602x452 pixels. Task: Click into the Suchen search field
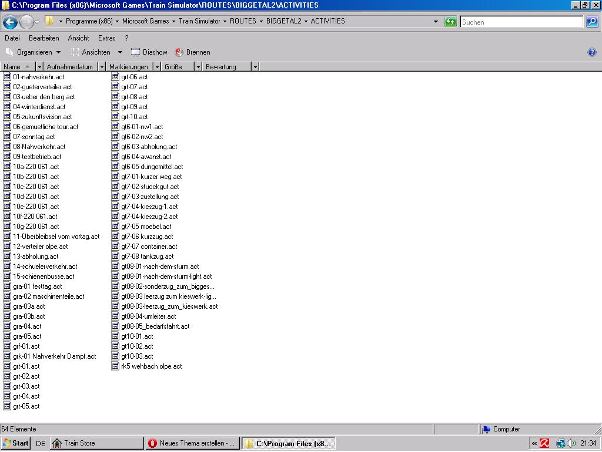click(521, 22)
